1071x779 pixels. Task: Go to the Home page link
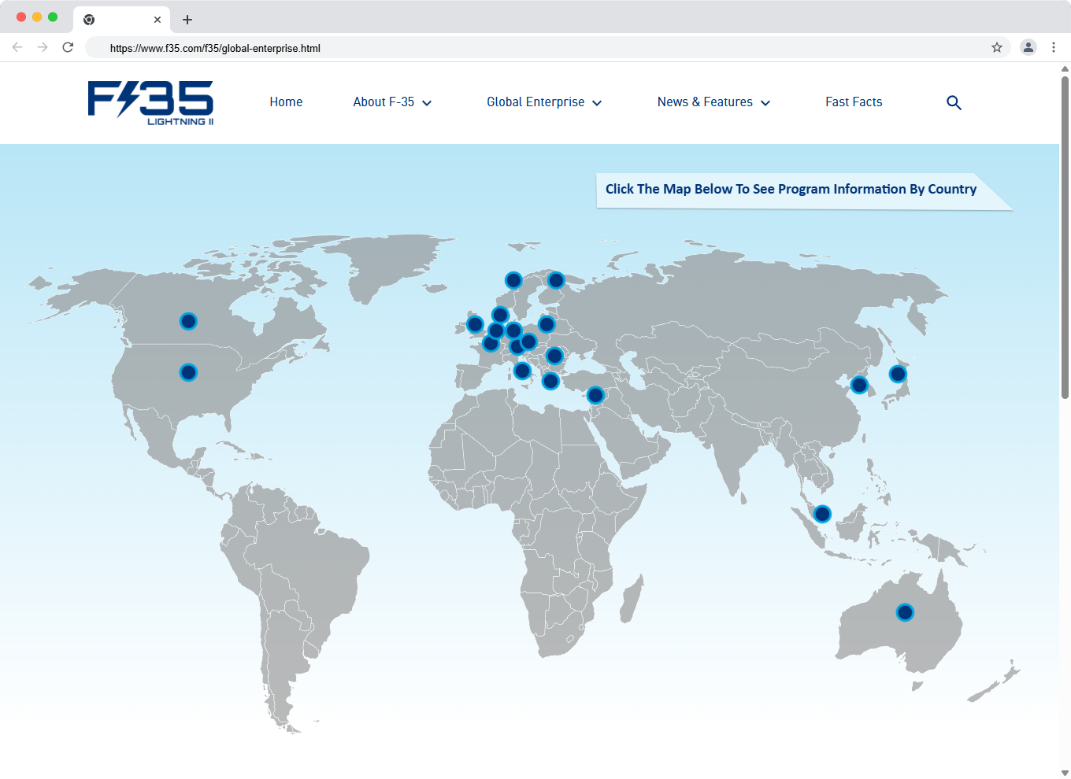click(x=286, y=102)
